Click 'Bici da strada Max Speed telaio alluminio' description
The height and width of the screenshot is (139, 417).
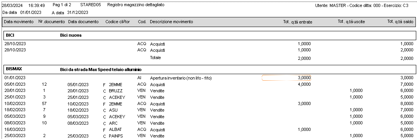[101, 69]
